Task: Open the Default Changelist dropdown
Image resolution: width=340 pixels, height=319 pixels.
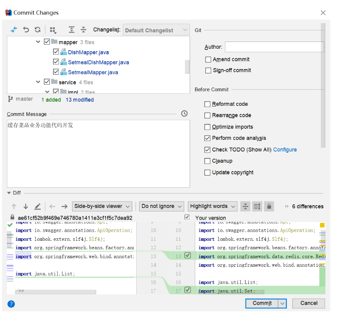Action: pos(156,30)
